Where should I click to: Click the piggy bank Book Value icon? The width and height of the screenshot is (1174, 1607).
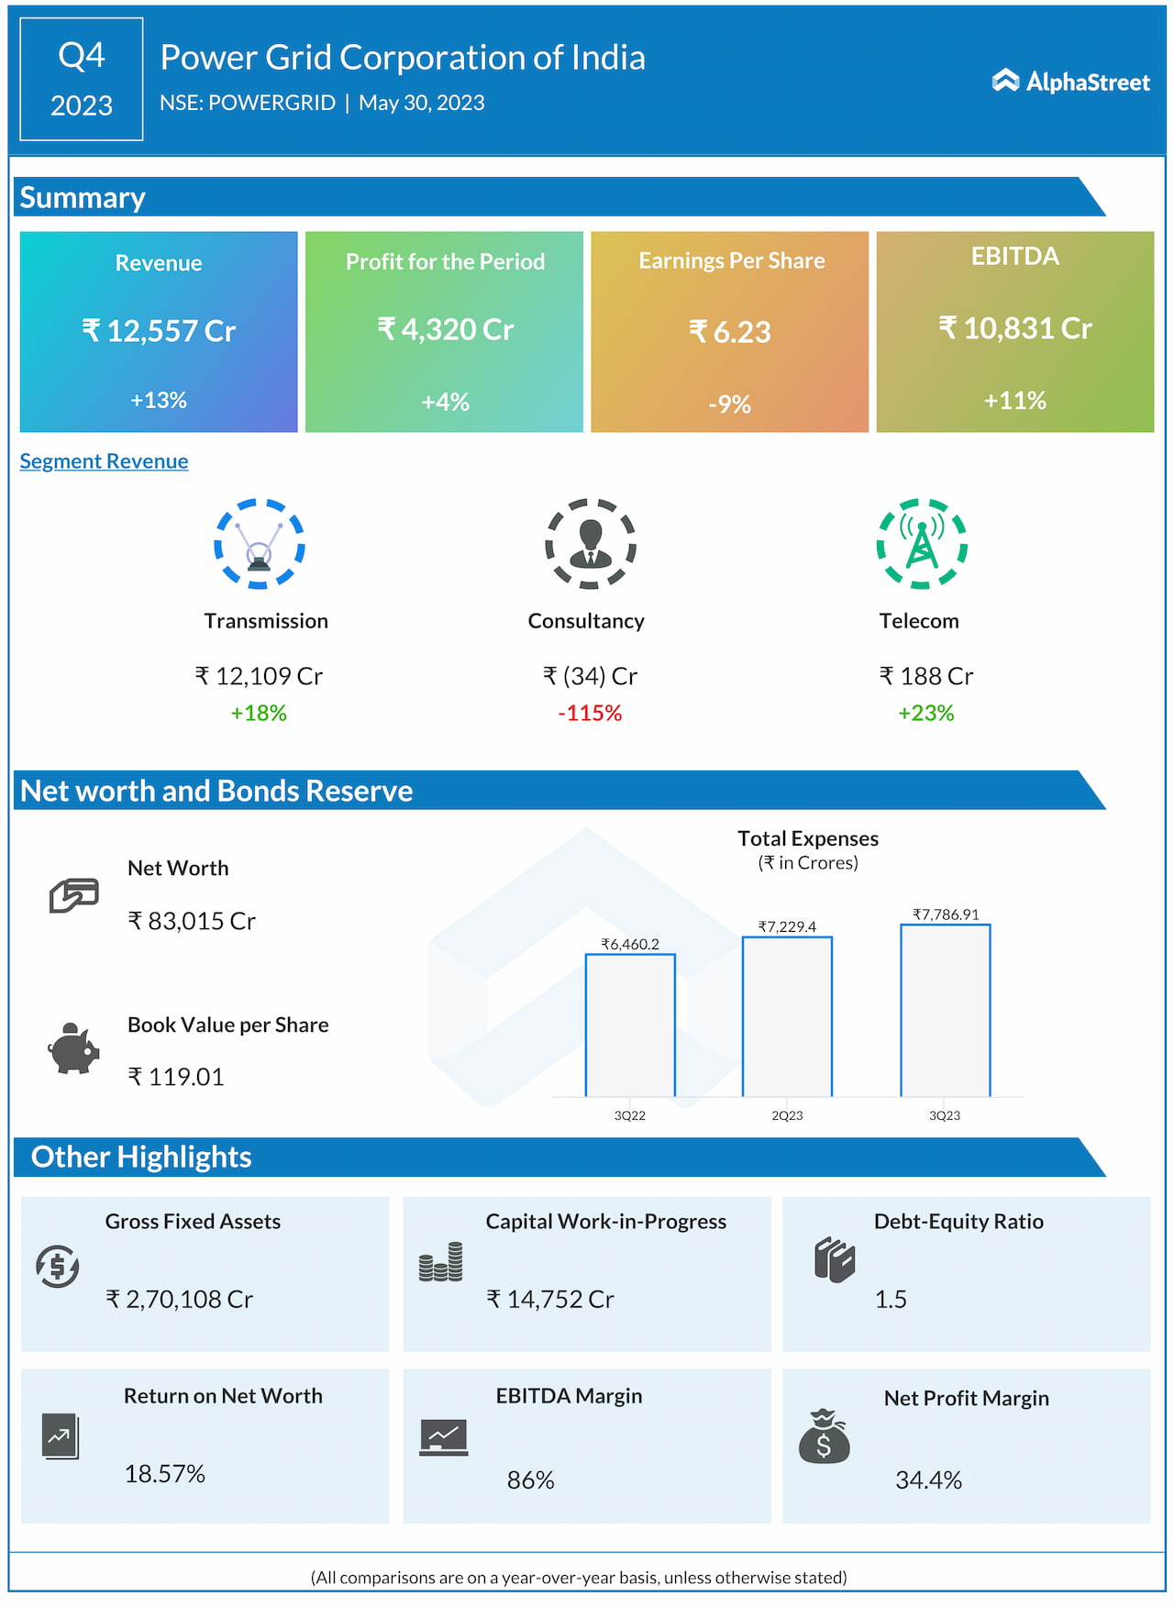click(x=73, y=1048)
